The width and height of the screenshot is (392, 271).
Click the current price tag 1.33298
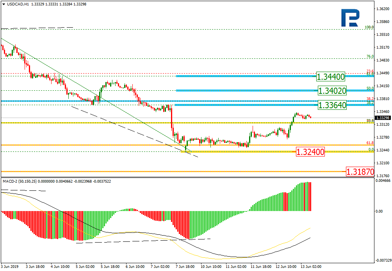pos(383,118)
